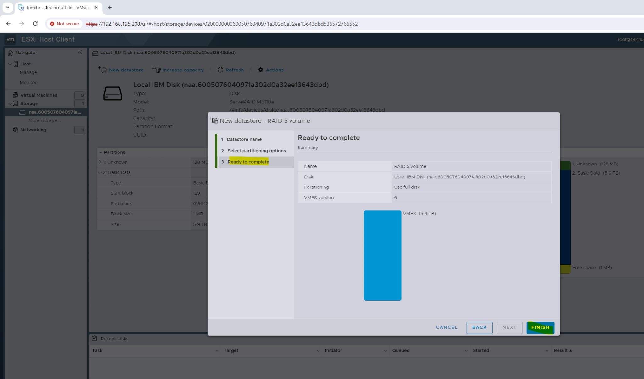Image resolution: width=644 pixels, height=379 pixels.
Task: Reload the page in the browser
Action: tap(35, 24)
